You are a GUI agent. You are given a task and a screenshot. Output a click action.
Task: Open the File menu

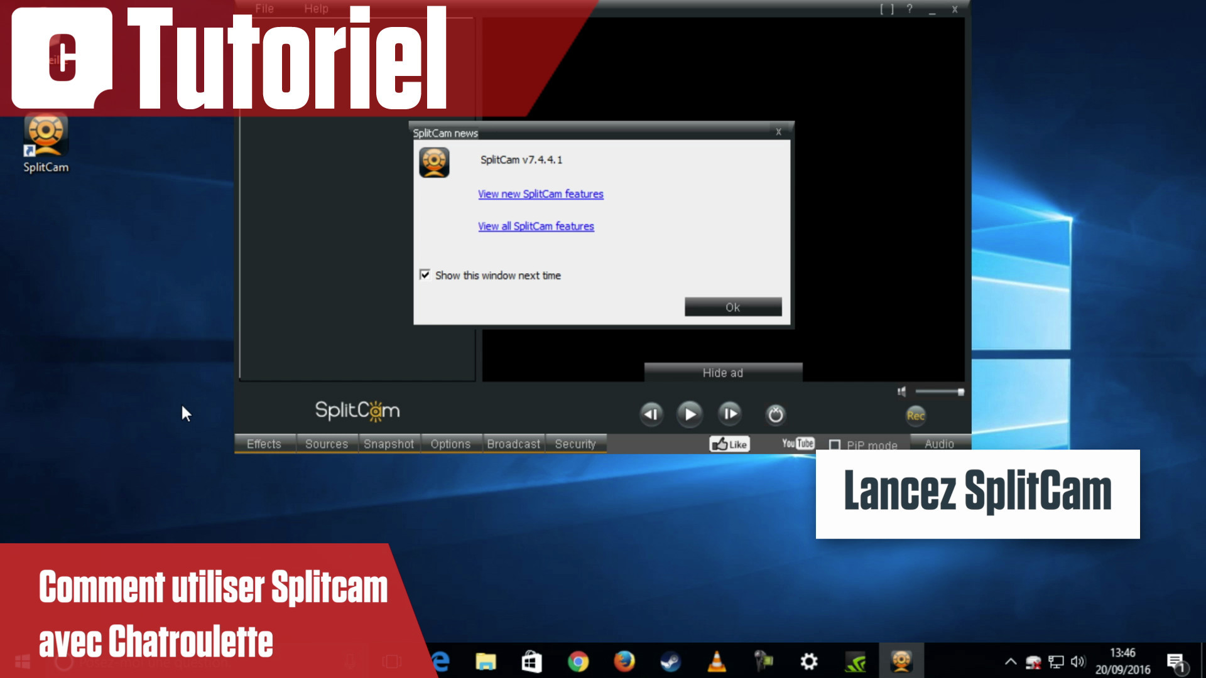click(264, 9)
